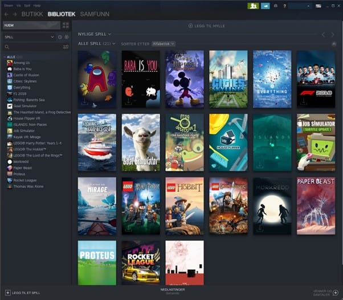Open the Job Simulator cover
The width and height of the screenshot is (343, 300).
pos(316,142)
